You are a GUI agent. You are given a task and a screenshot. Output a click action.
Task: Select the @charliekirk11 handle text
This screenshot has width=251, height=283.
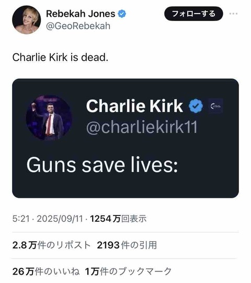click(142, 127)
